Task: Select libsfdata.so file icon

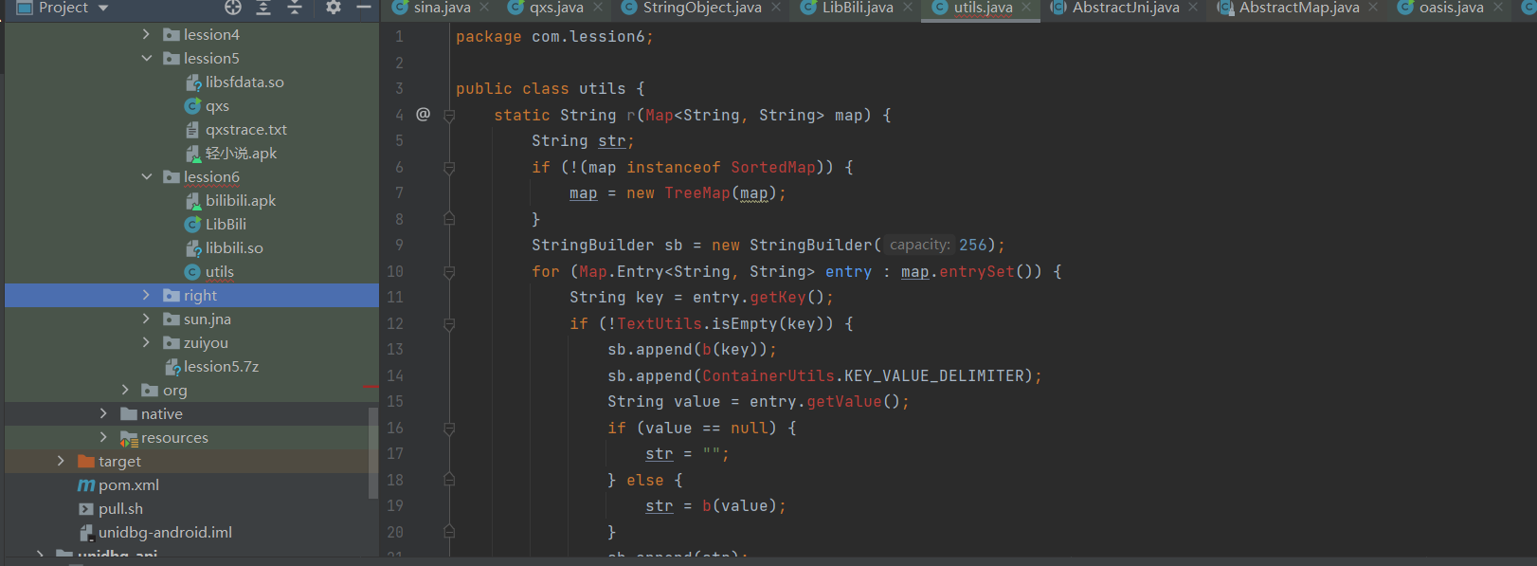Action: pos(193,82)
